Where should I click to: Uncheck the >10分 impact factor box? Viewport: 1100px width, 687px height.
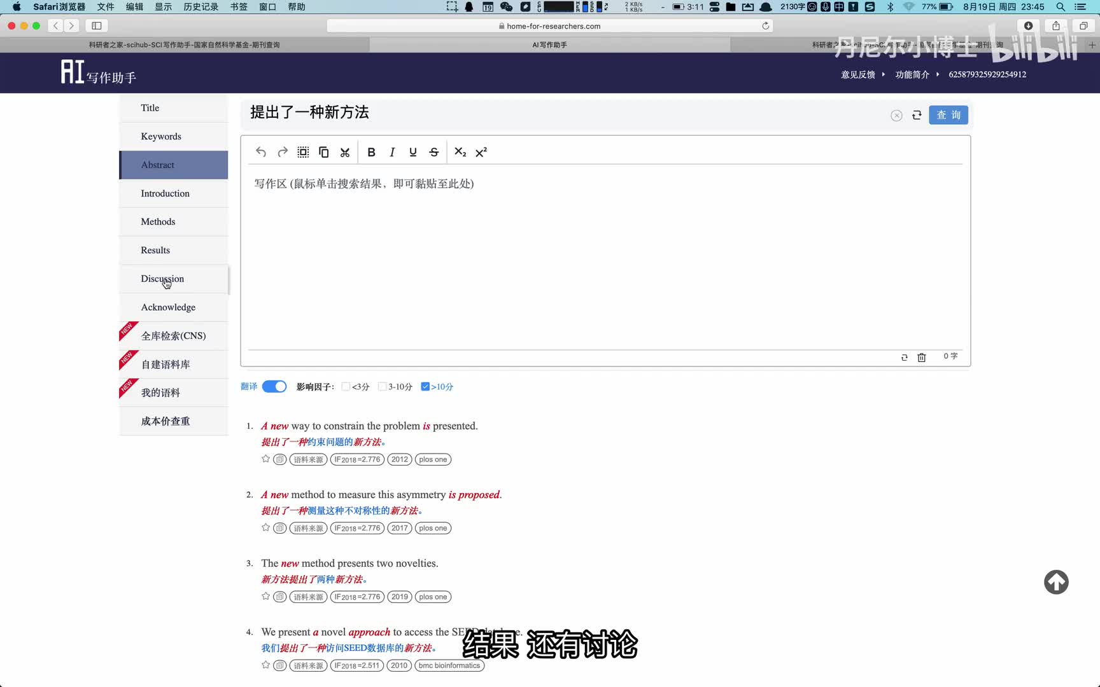pyautogui.click(x=425, y=387)
